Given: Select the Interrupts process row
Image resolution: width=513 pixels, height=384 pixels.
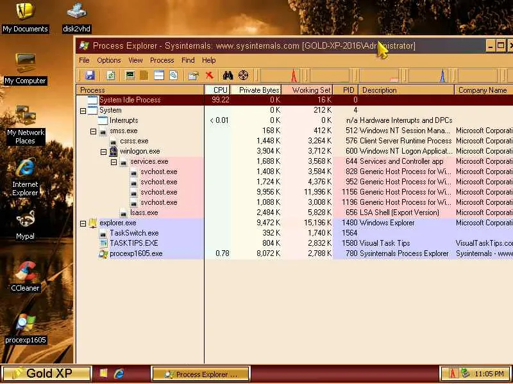Looking at the screenshot, I should tap(294, 120).
